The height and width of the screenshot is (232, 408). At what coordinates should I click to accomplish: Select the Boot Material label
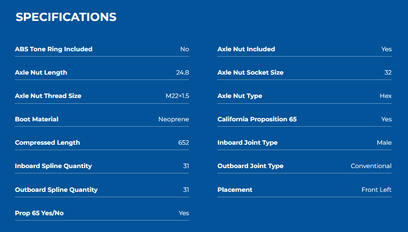point(36,119)
